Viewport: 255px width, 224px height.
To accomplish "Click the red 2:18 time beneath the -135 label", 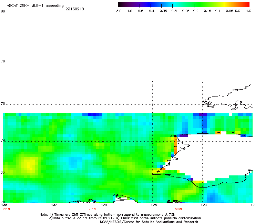I will click(x=6, y=209).
